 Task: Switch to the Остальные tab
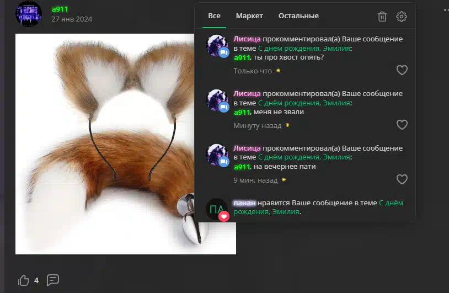pyautogui.click(x=298, y=16)
